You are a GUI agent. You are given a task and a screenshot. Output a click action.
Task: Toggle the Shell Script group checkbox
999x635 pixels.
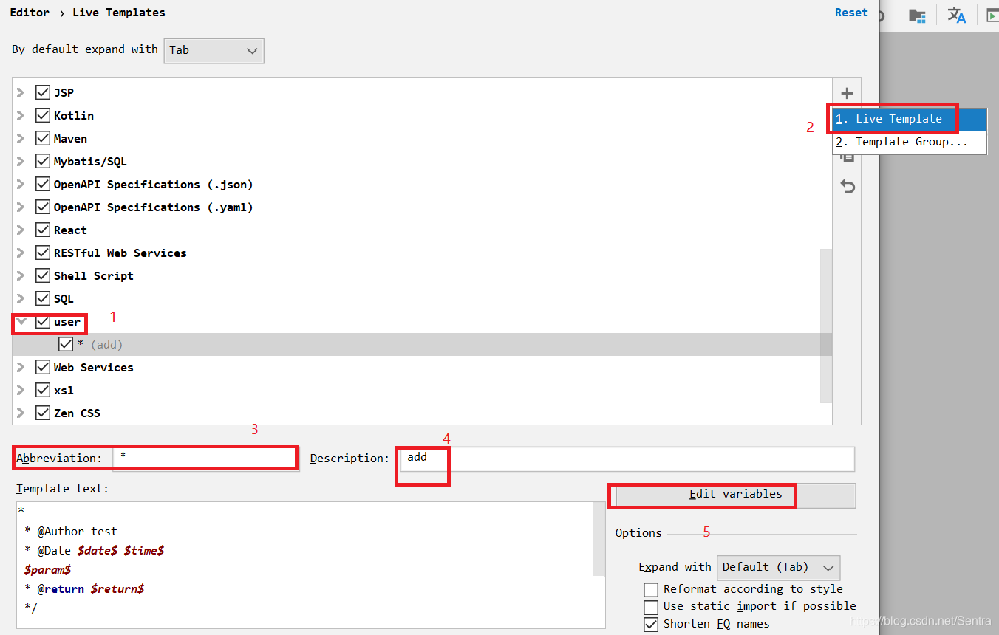[x=43, y=275]
